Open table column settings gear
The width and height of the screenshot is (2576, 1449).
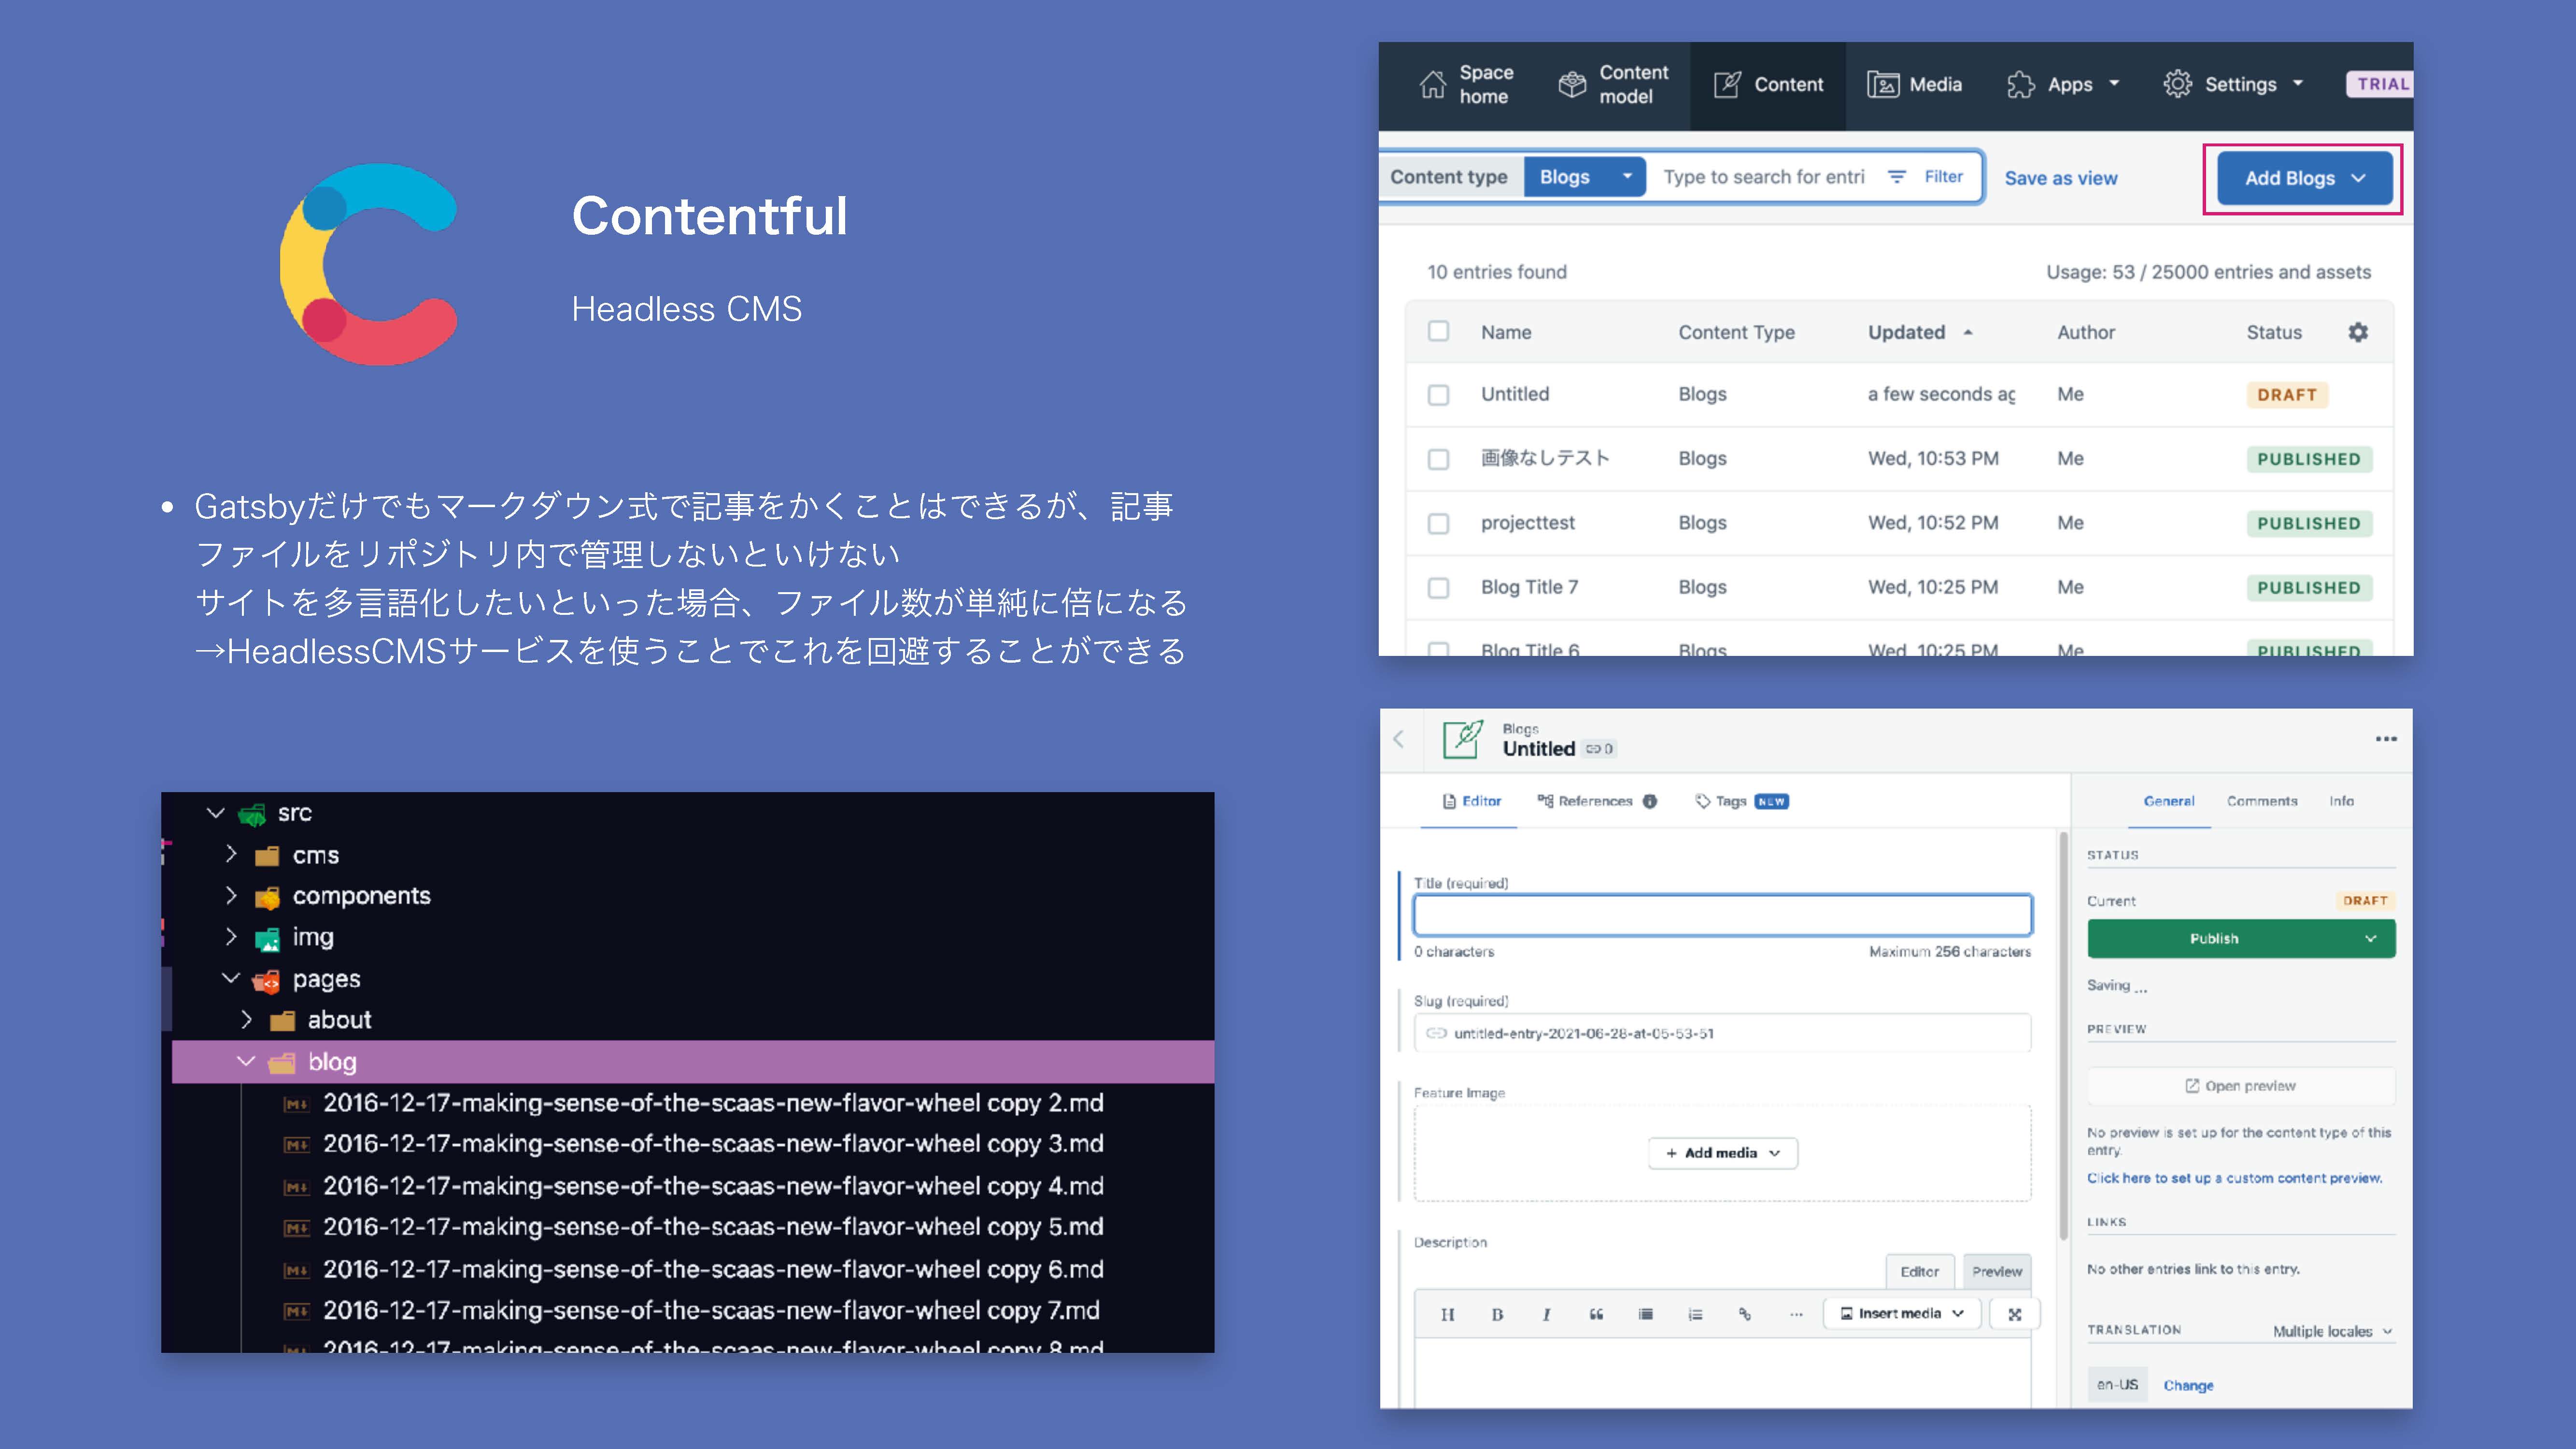point(2357,332)
